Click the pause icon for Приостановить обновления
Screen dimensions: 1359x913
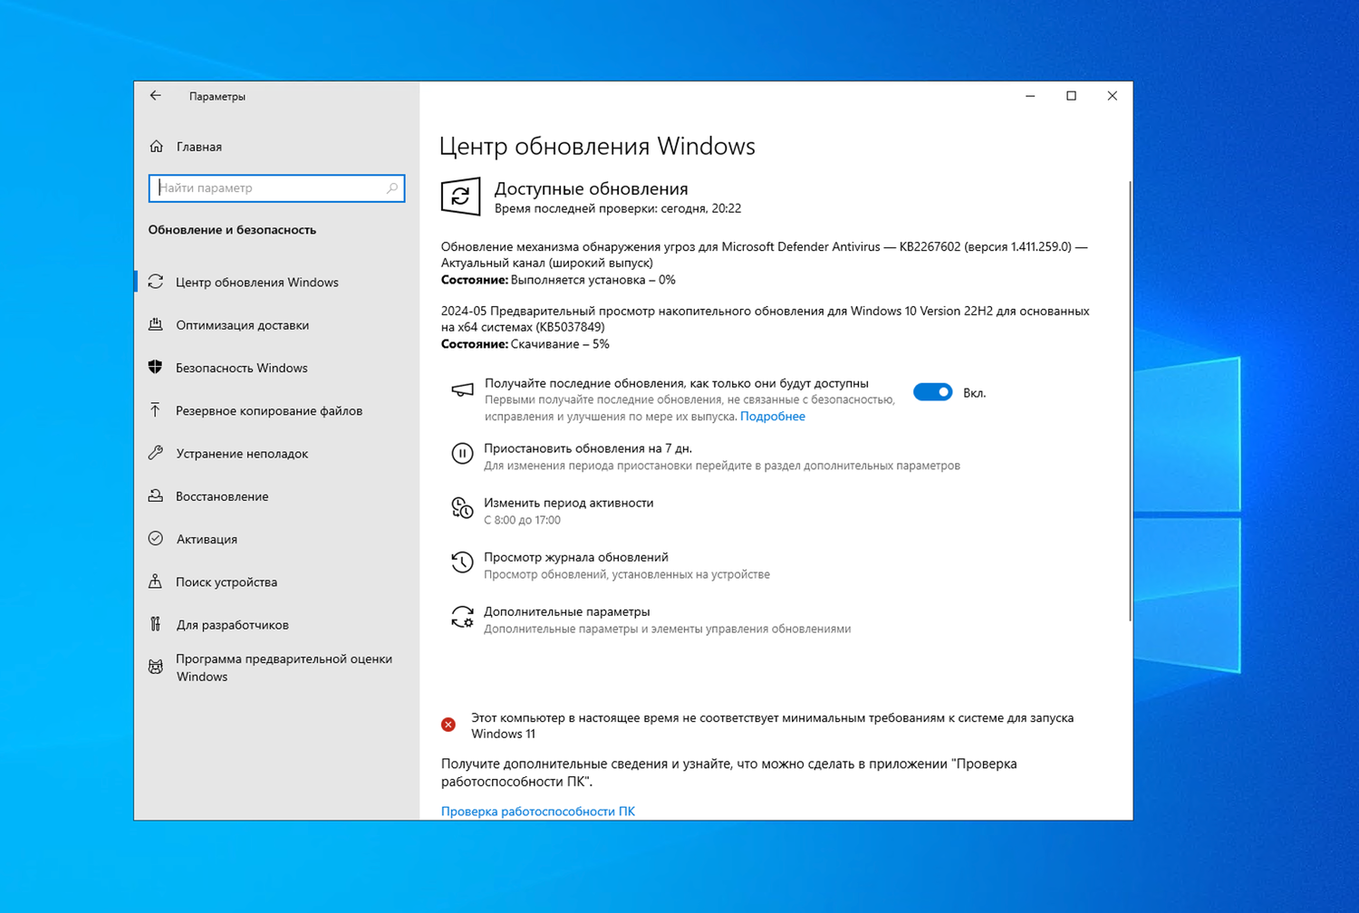coord(462,454)
